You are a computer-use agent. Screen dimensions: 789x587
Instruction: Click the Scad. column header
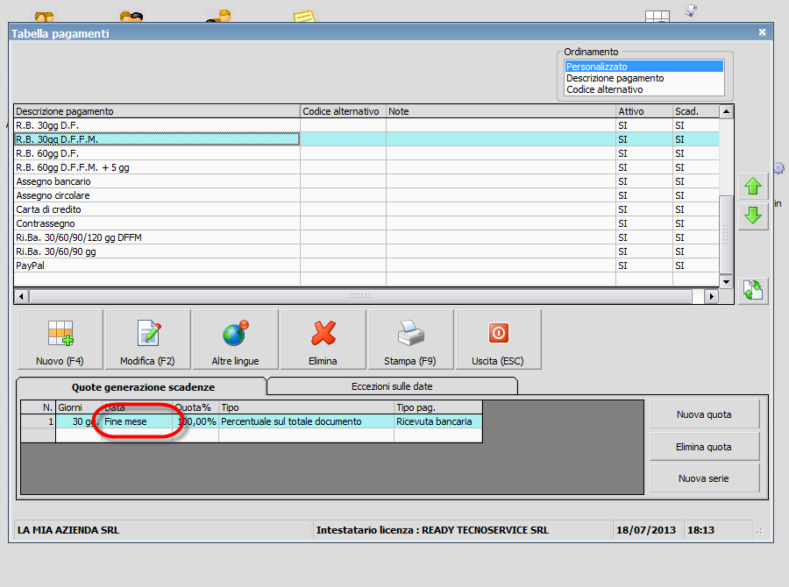[696, 111]
